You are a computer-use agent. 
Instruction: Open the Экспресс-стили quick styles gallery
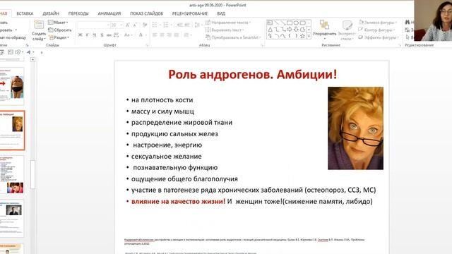point(347,30)
